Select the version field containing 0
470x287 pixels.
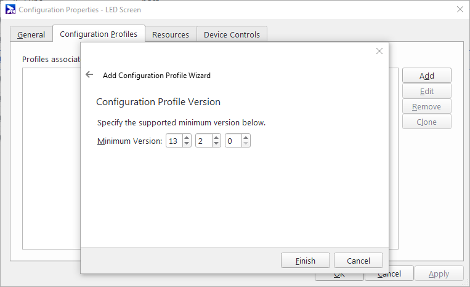pyautogui.click(x=232, y=141)
